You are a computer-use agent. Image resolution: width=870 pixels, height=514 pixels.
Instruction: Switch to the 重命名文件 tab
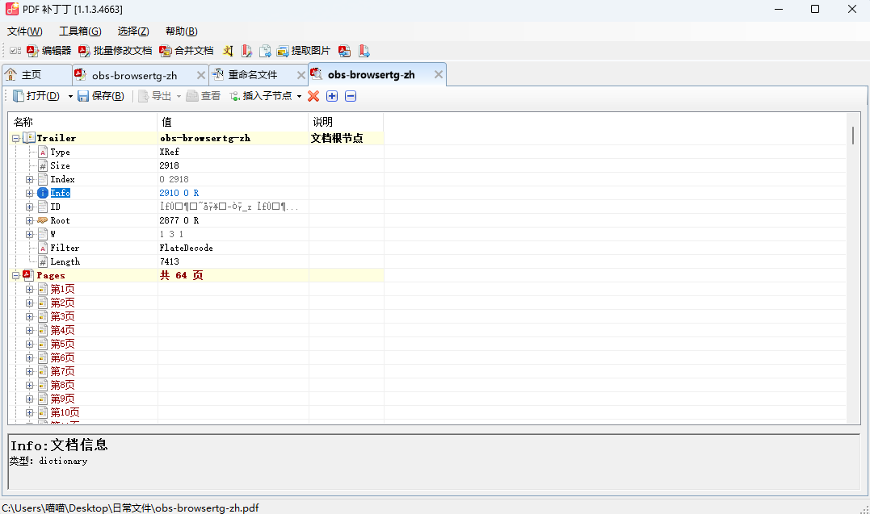click(251, 75)
